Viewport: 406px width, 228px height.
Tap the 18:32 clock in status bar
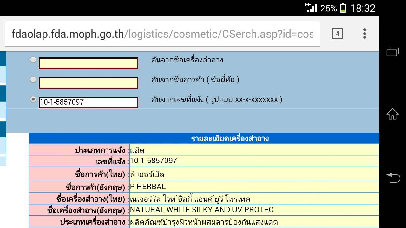[363, 8]
